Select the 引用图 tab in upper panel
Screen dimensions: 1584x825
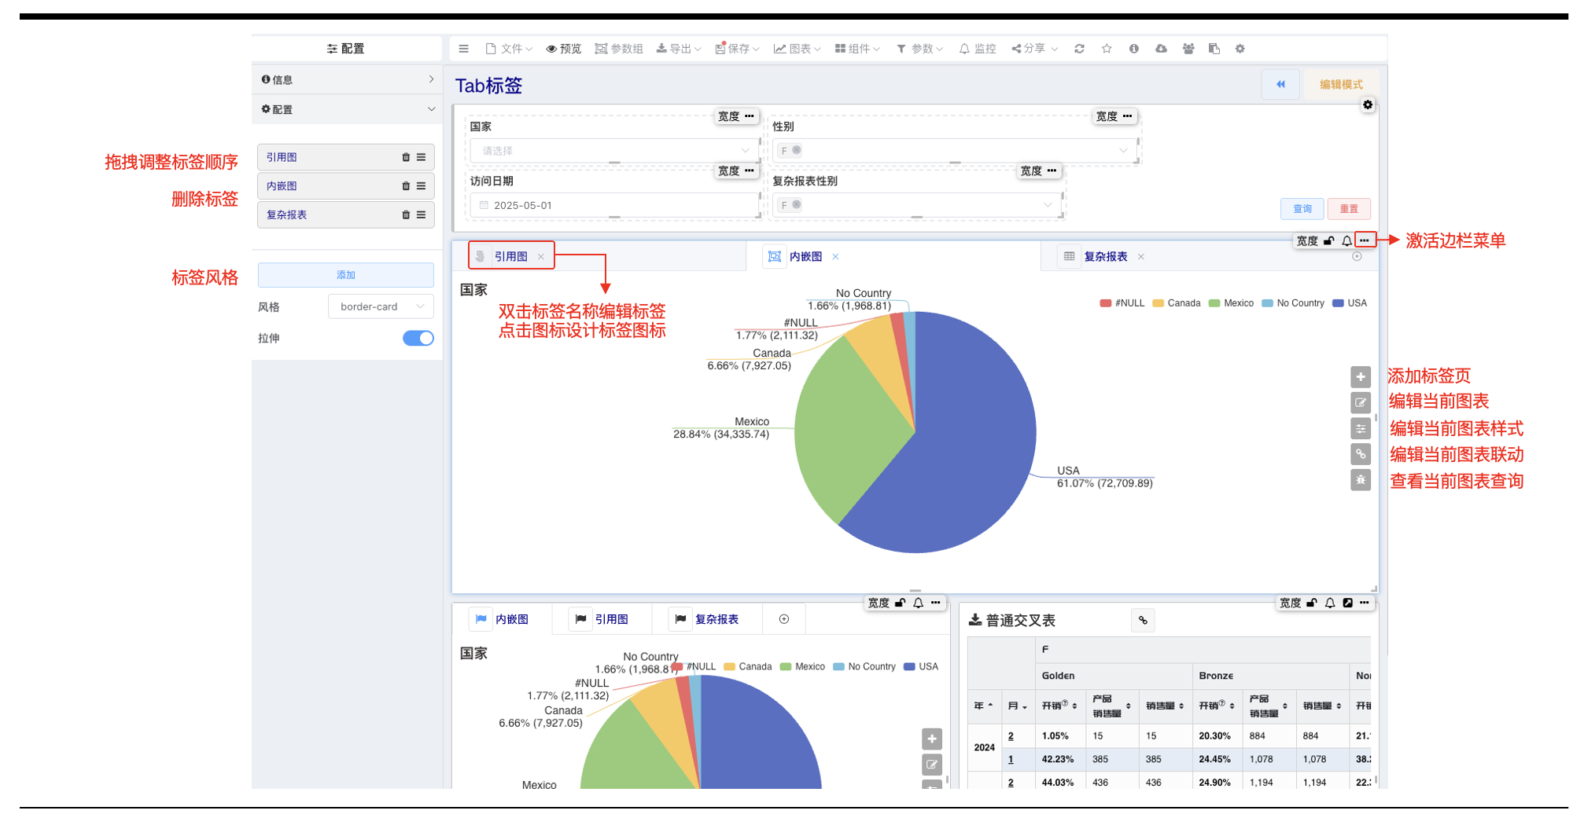tap(510, 256)
